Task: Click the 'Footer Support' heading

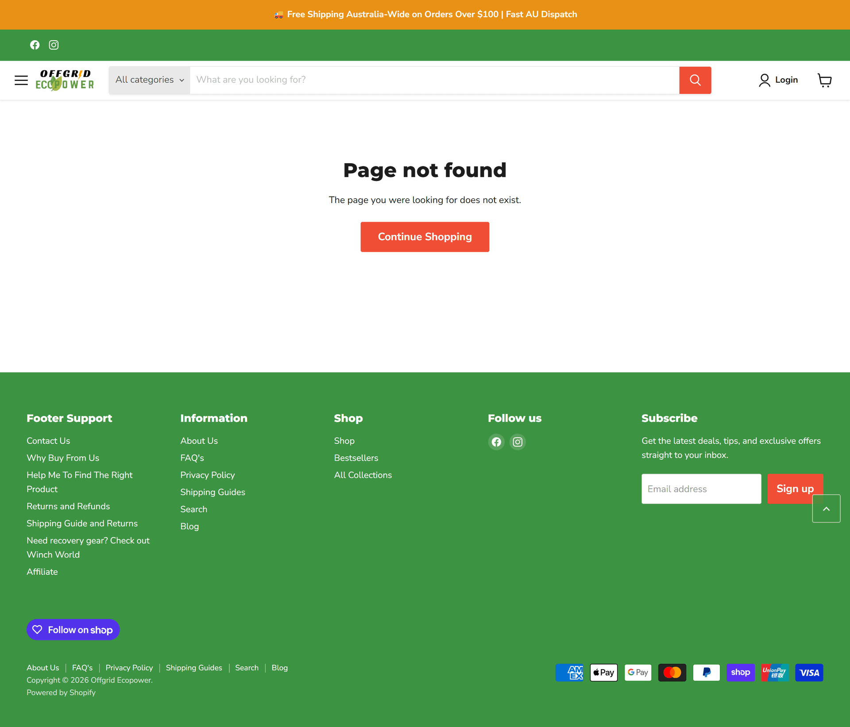Action: (70, 418)
